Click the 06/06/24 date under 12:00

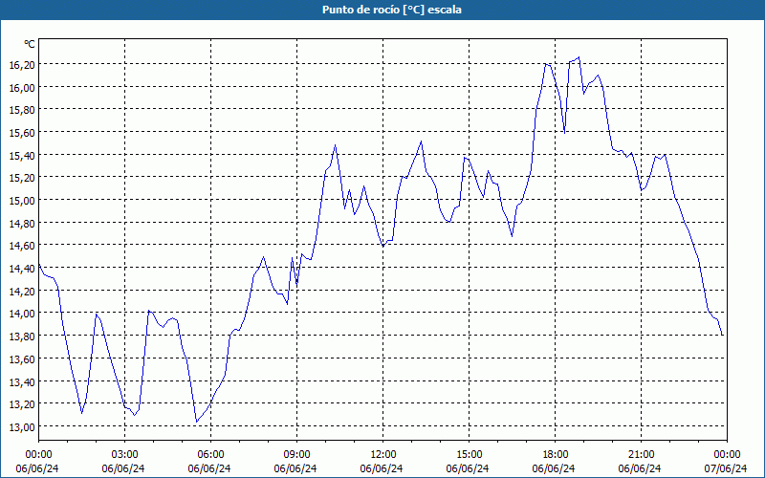[382, 468]
